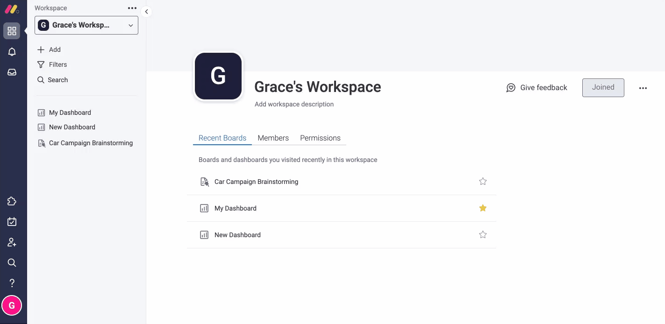This screenshot has height=324, width=665.
Task: Click Add workspace description field
Action: coord(294,104)
